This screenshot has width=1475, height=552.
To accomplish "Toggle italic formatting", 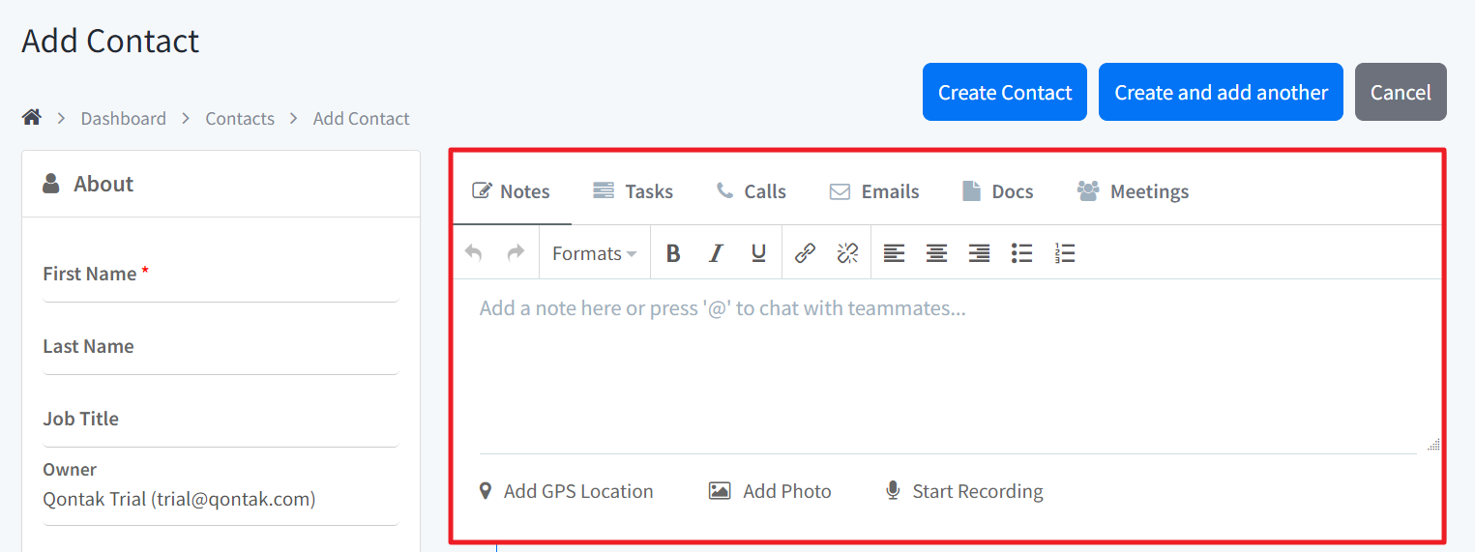I will pos(716,253).
